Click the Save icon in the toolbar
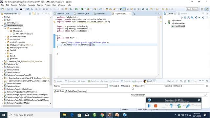 (x=8, y=9)
